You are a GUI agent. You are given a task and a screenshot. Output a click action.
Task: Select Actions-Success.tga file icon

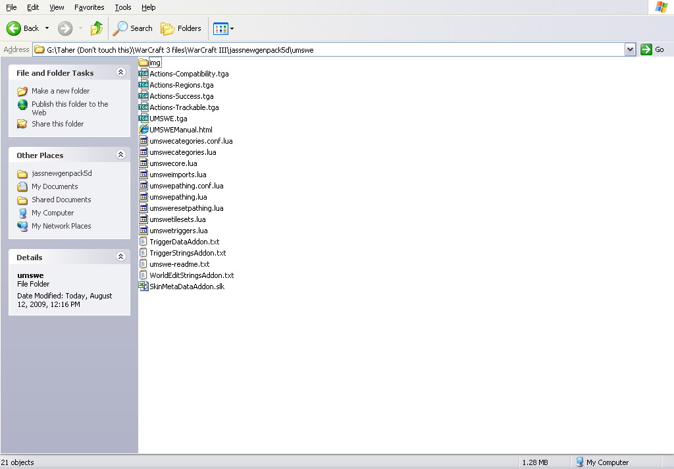(143, 96)
